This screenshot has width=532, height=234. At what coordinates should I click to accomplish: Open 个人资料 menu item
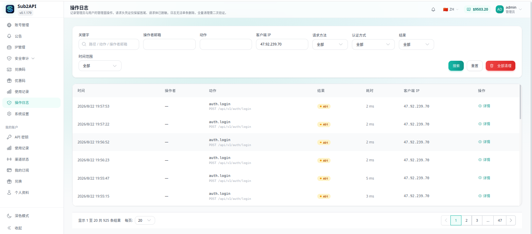pyautogui.click(x=32, y=193)
